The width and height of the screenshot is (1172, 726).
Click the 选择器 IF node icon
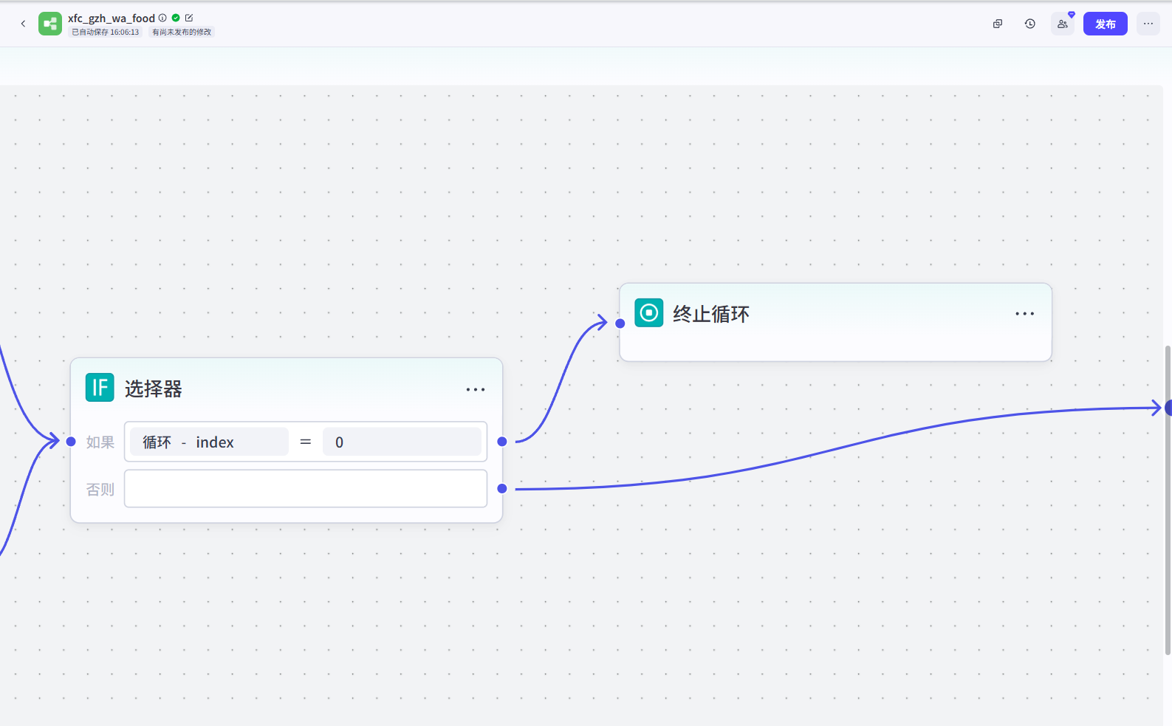pyautogui.click(x=100, y=387)
